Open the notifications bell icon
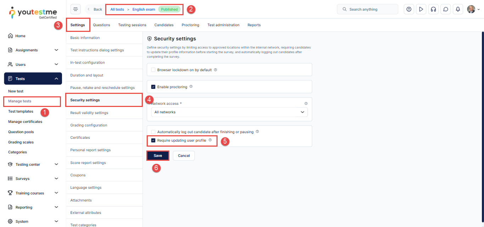Image resolution: width=484 pixels, height=227 pixels. point(458,9)
